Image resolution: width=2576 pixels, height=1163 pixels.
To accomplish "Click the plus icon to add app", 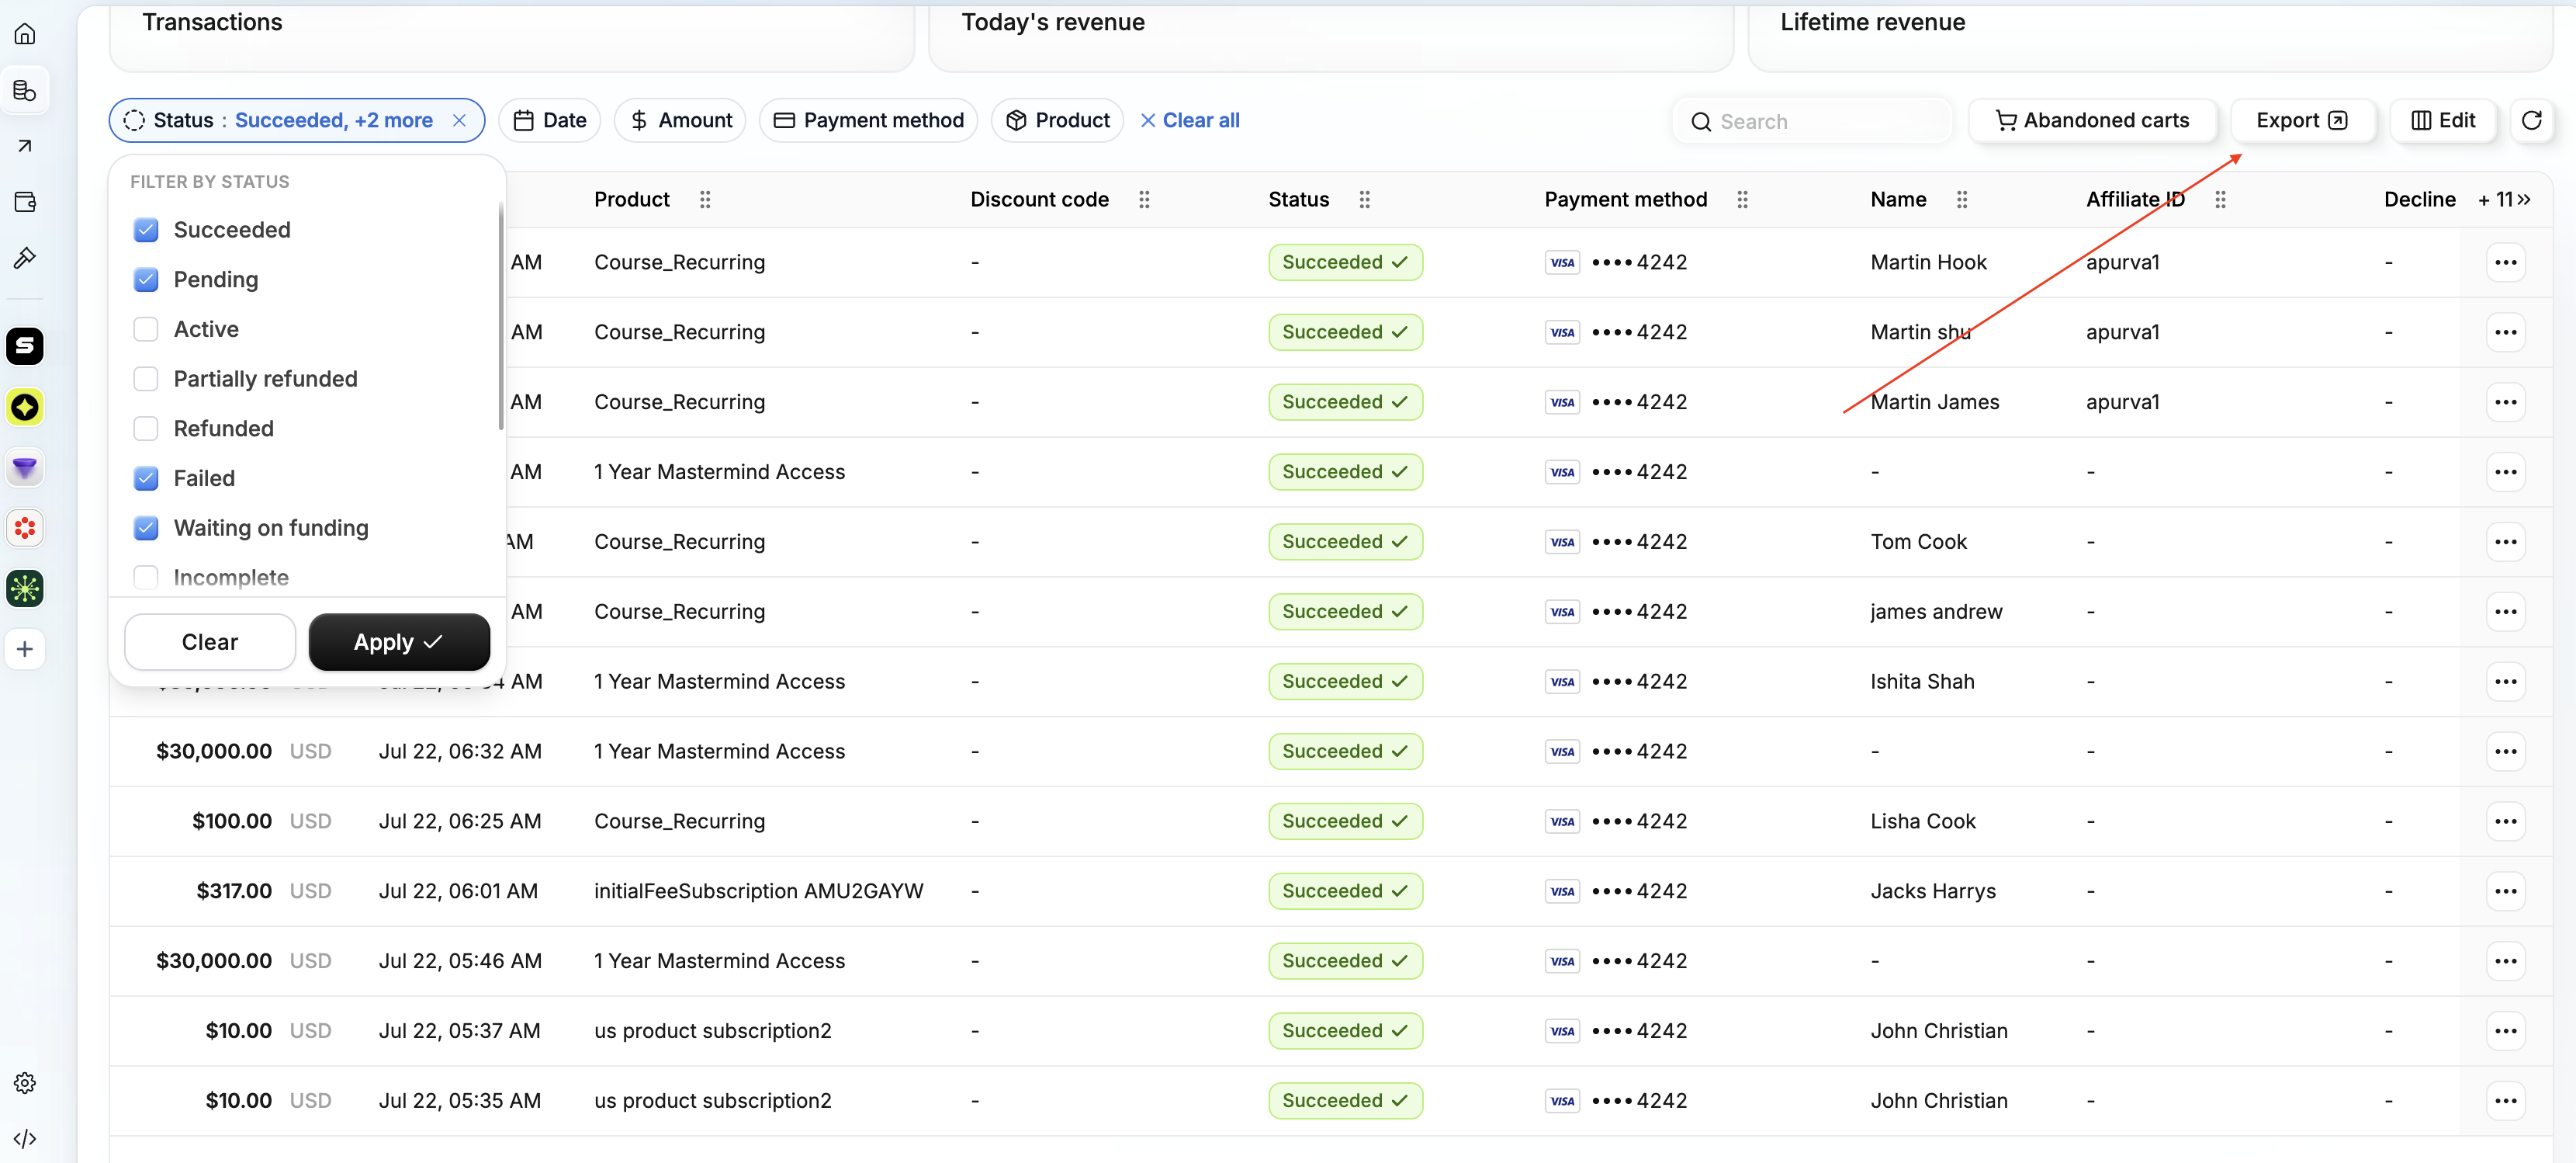I will click(x=25, y=648).
